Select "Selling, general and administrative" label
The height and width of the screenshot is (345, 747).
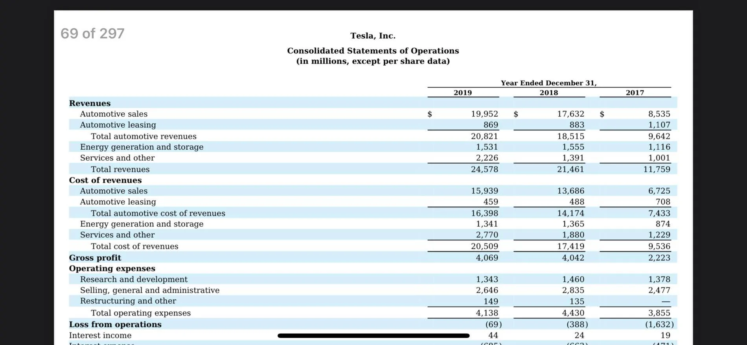150,290
